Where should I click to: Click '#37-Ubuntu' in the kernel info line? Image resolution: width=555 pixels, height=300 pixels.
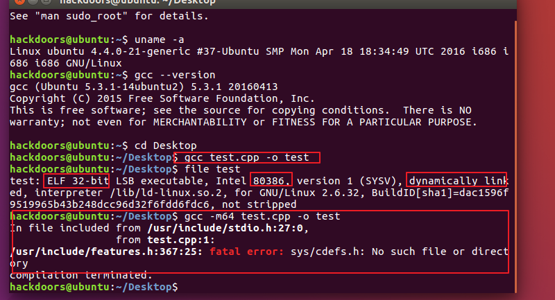[x=228, y=51]
